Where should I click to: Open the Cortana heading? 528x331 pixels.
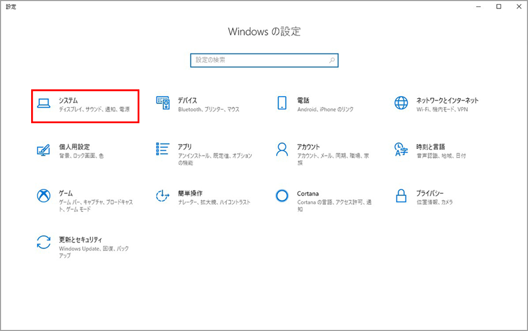click(308, 194)
